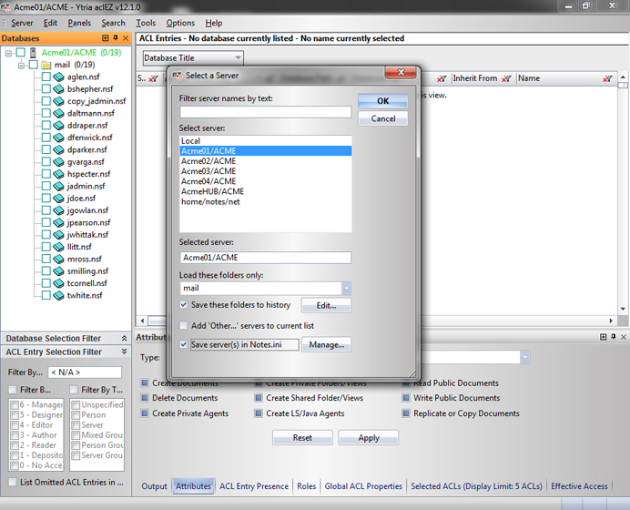Viewport: 630px width, 510px height.
Task: Click the twhite.nsf database icon
Action: (x=58, y=295)
